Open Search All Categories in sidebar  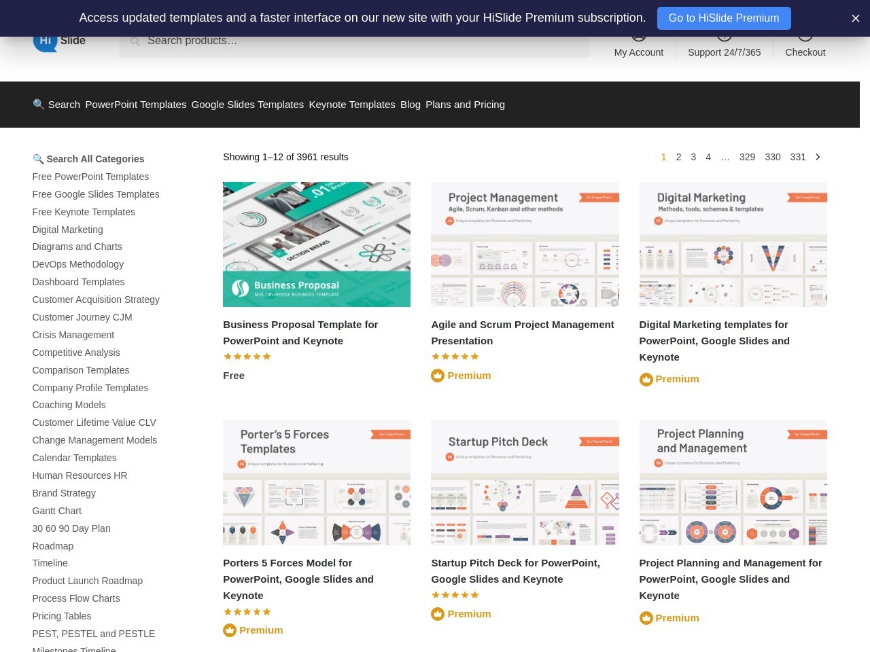88,159
